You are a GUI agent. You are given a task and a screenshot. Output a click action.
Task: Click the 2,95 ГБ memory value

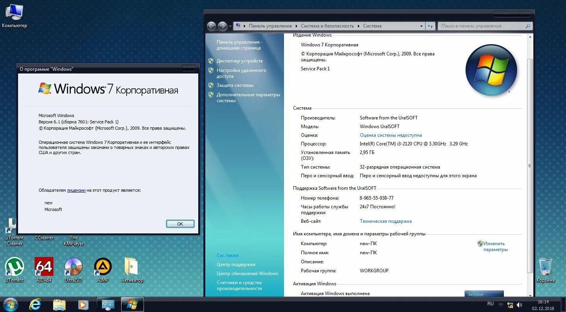click(x=367, y=152)
